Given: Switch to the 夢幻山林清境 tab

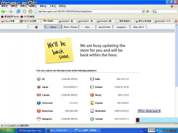Looking at the screenshot, I should [x=144, y=21].
